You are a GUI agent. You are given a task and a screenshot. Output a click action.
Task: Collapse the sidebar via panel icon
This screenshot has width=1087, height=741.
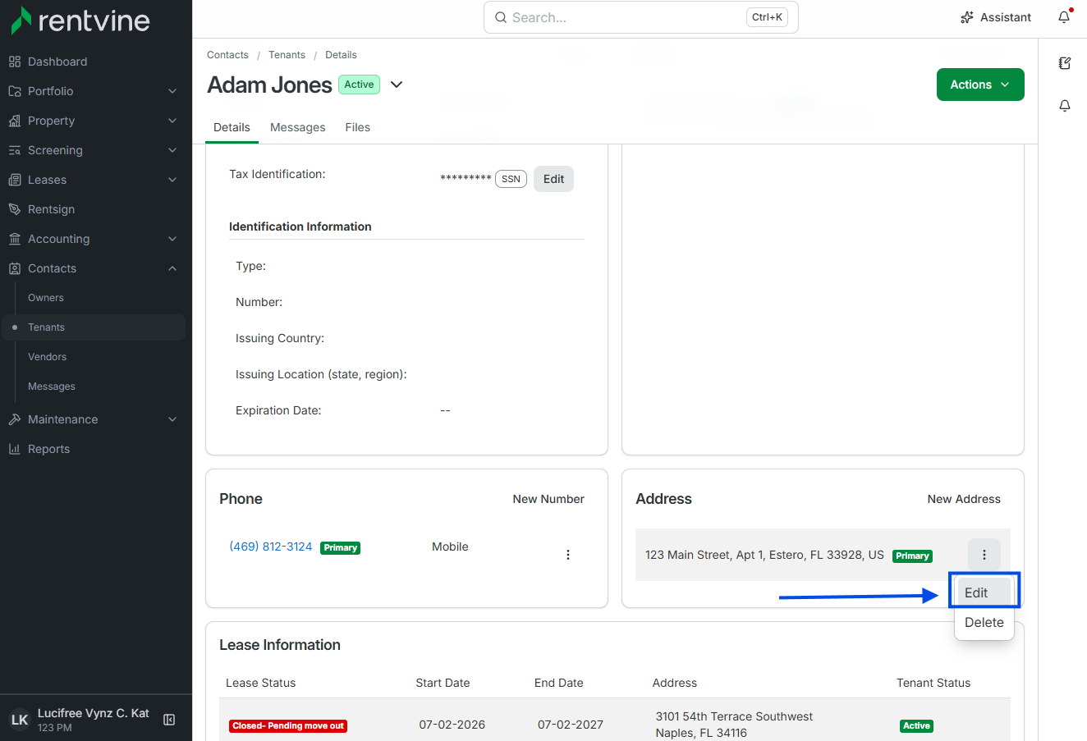(x=169, y=720)
